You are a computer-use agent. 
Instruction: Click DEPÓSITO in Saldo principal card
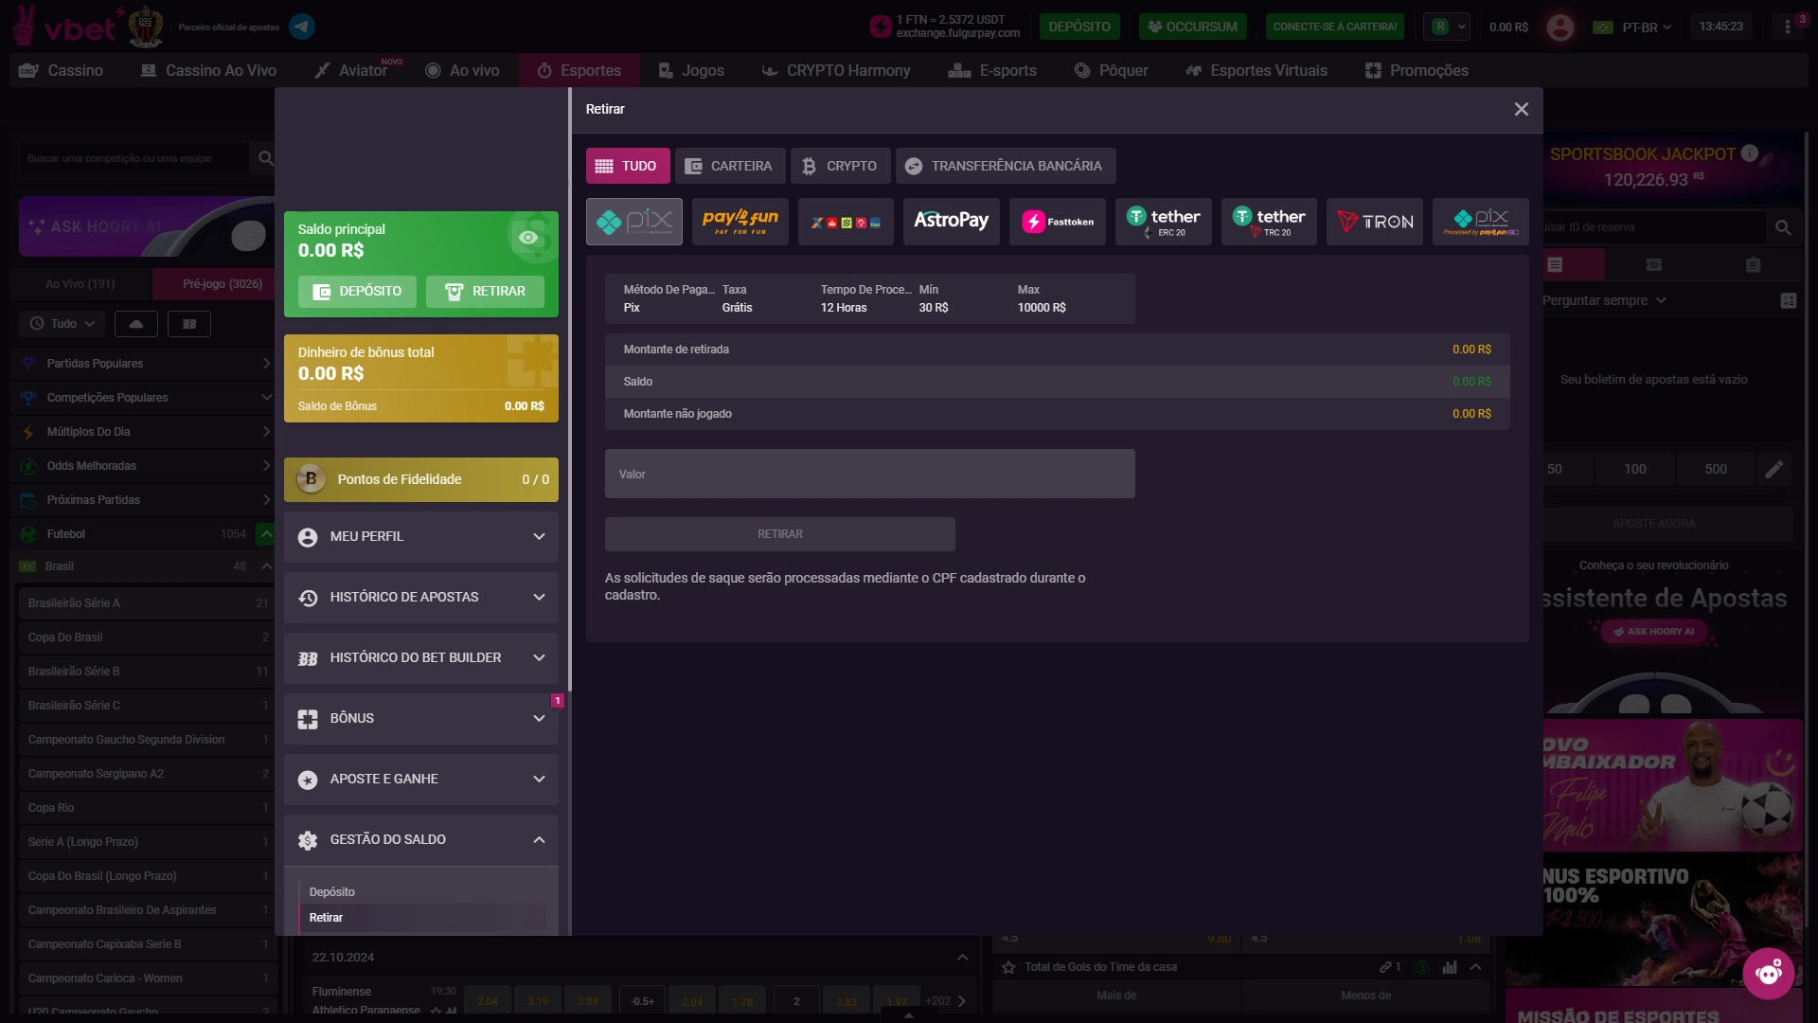[x=357, y=292]
